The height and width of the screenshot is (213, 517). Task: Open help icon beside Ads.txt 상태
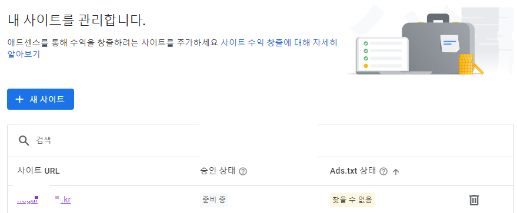coord(383,171)
